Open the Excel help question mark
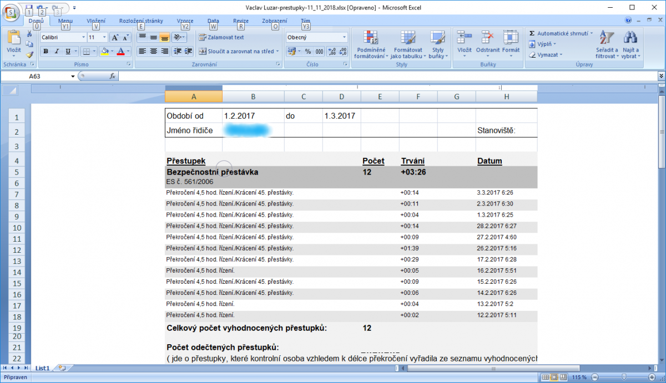 [x=628, y=20]
